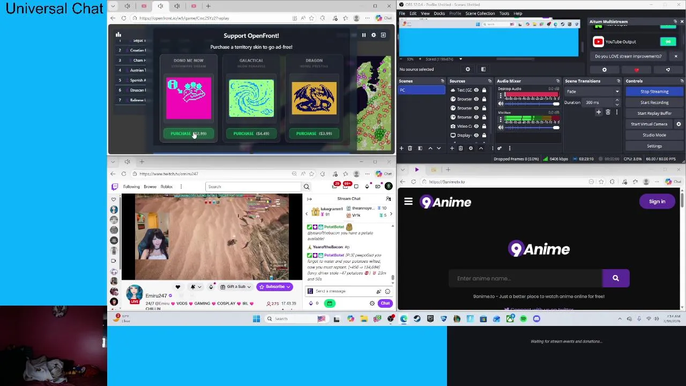Click the OpenFront exit game icon
Image resolution: width=686 pixels, height=386 pixels.
[383, 35]
